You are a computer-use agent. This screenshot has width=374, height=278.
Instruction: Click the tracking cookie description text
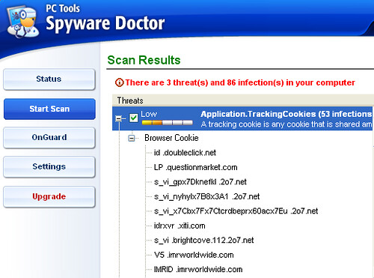(x=286, y=124)
